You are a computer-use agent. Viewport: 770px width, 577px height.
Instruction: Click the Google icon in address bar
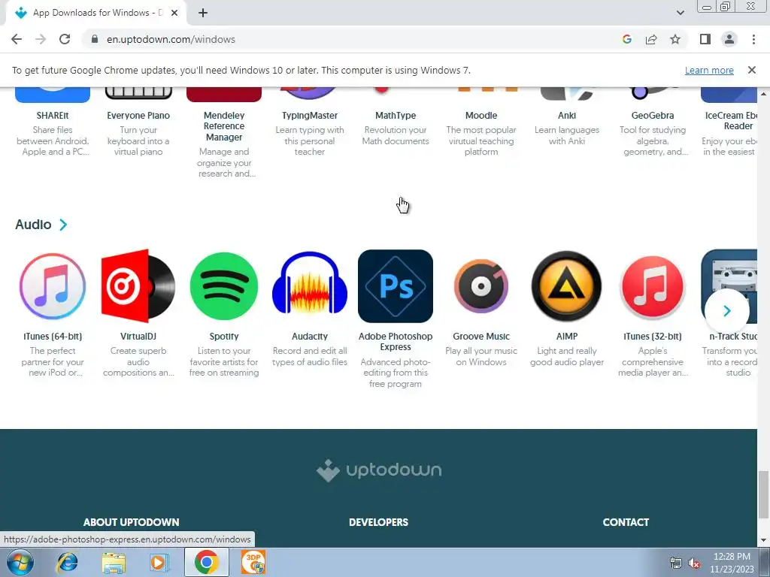coord(627,39)
